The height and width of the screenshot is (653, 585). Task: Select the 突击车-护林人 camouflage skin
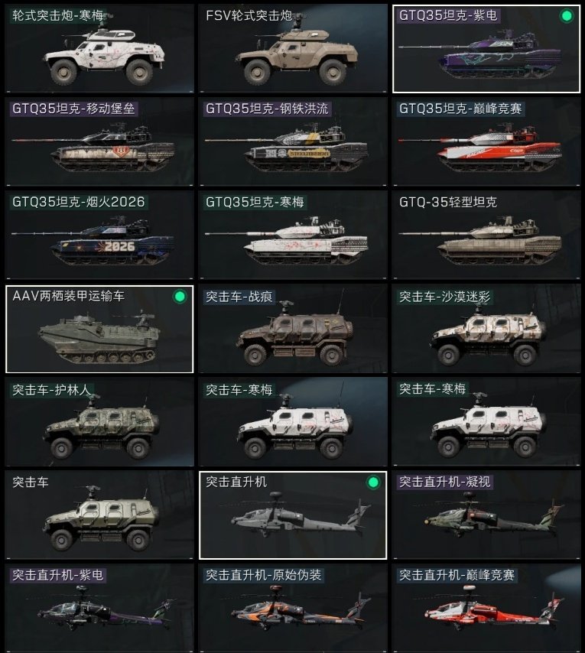pyautogui.click(x=99, y=422)
